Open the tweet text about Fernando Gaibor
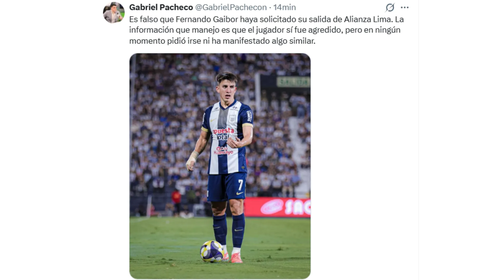The width and height of the screenshot is (499, 280). [x=266, y=30]
